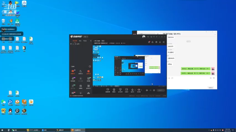Add a new scene with the plus icon
236x132 pixels.
point(91,41)
